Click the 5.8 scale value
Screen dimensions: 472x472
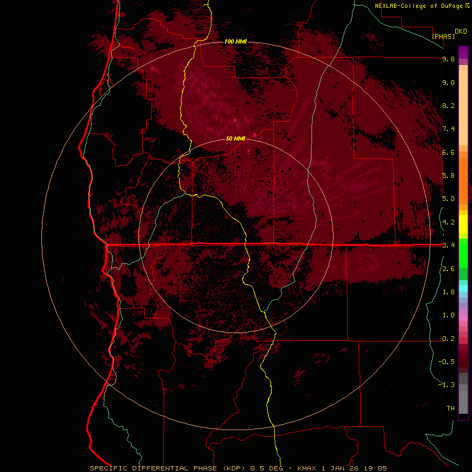tap(448, 176)
